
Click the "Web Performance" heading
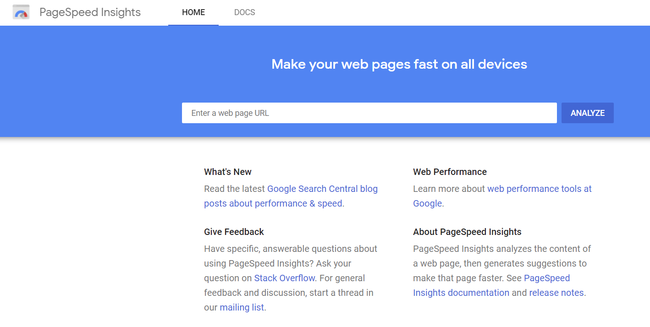pyautogui.click(x=450, y=172)
